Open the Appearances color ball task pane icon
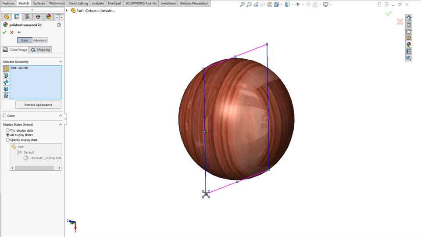The height and width of the screenshot is (237, 421). tap(409, 44)
